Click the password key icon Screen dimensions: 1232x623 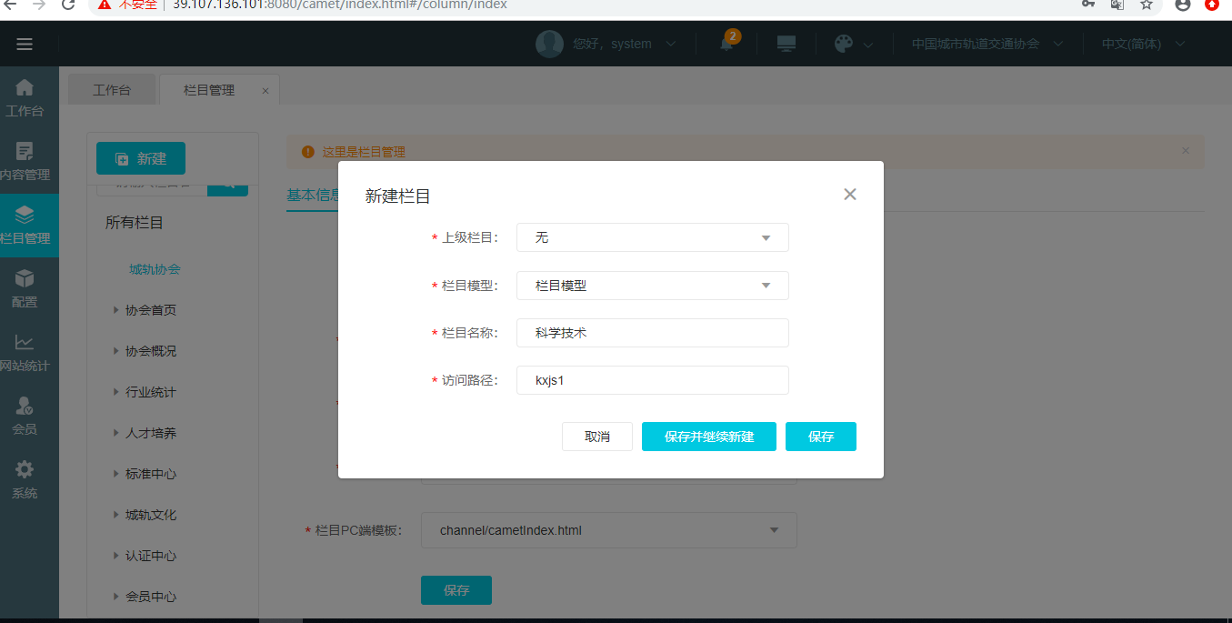click(1088, 5)
